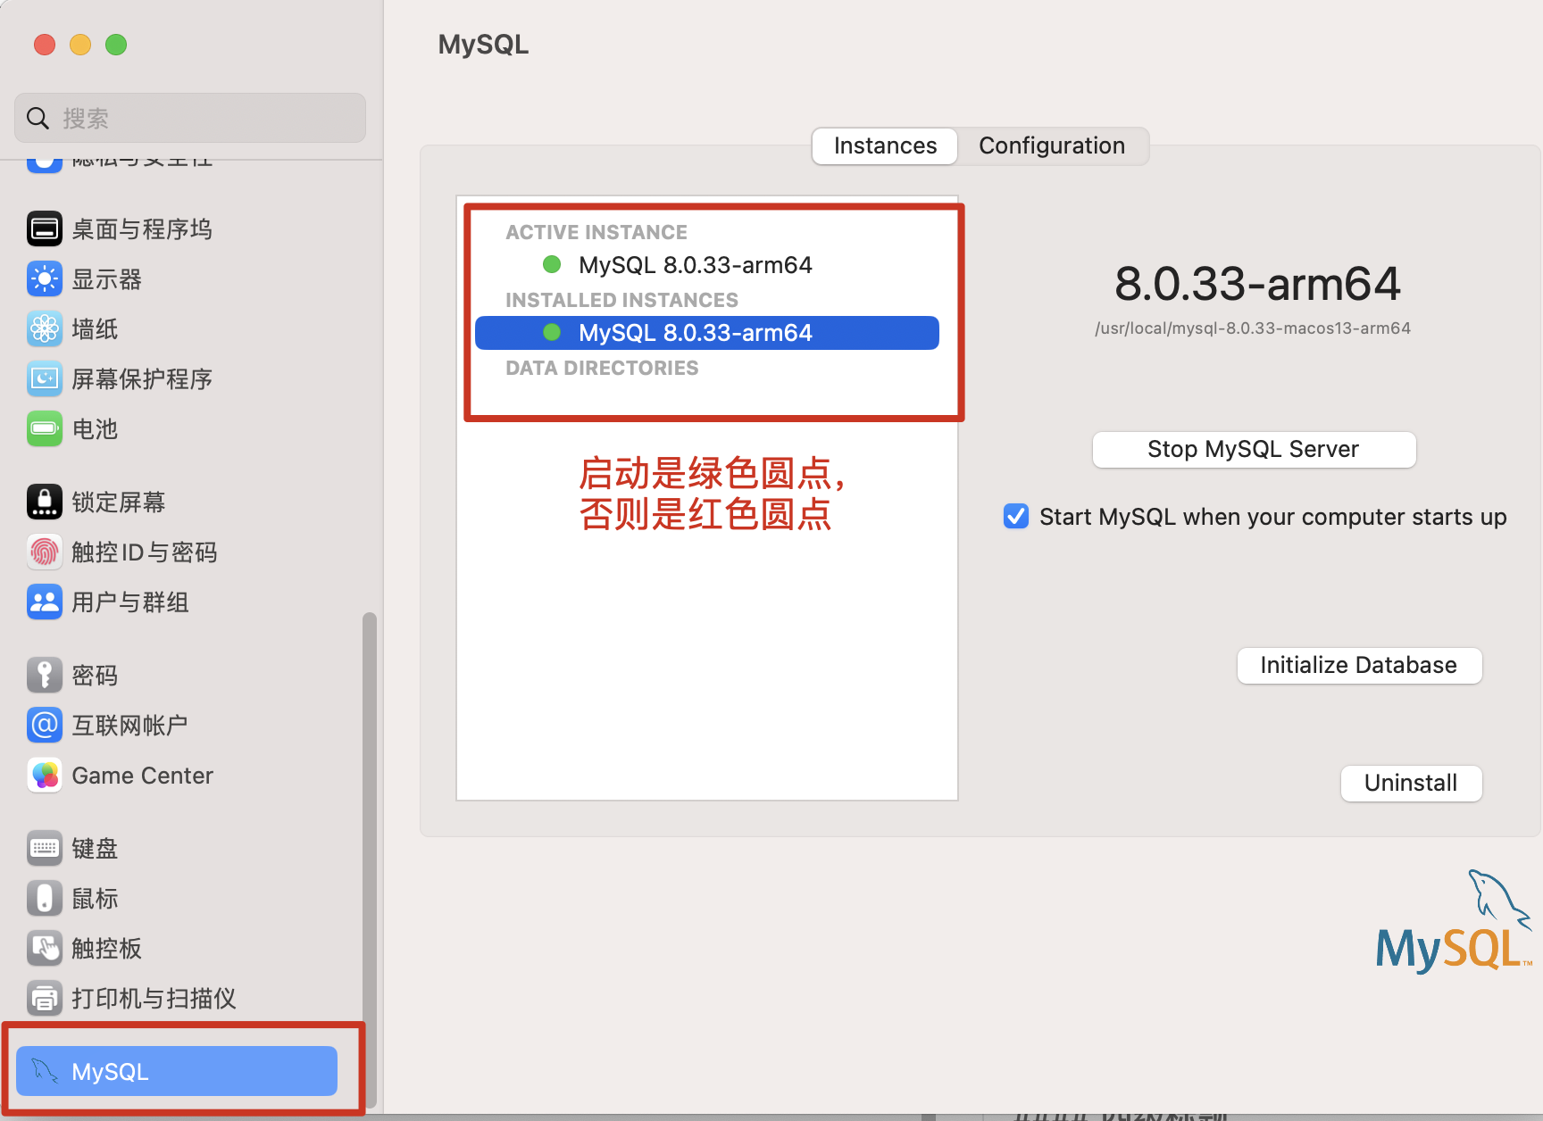Open the Keyboard icon (键盘)
1543x1121 pixels.
[45, 849]
